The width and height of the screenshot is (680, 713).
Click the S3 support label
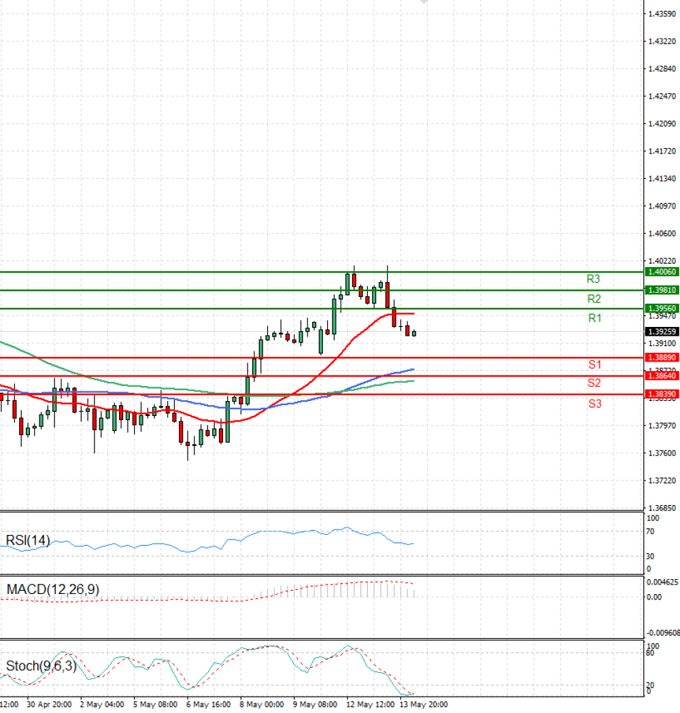pos(594,403)
